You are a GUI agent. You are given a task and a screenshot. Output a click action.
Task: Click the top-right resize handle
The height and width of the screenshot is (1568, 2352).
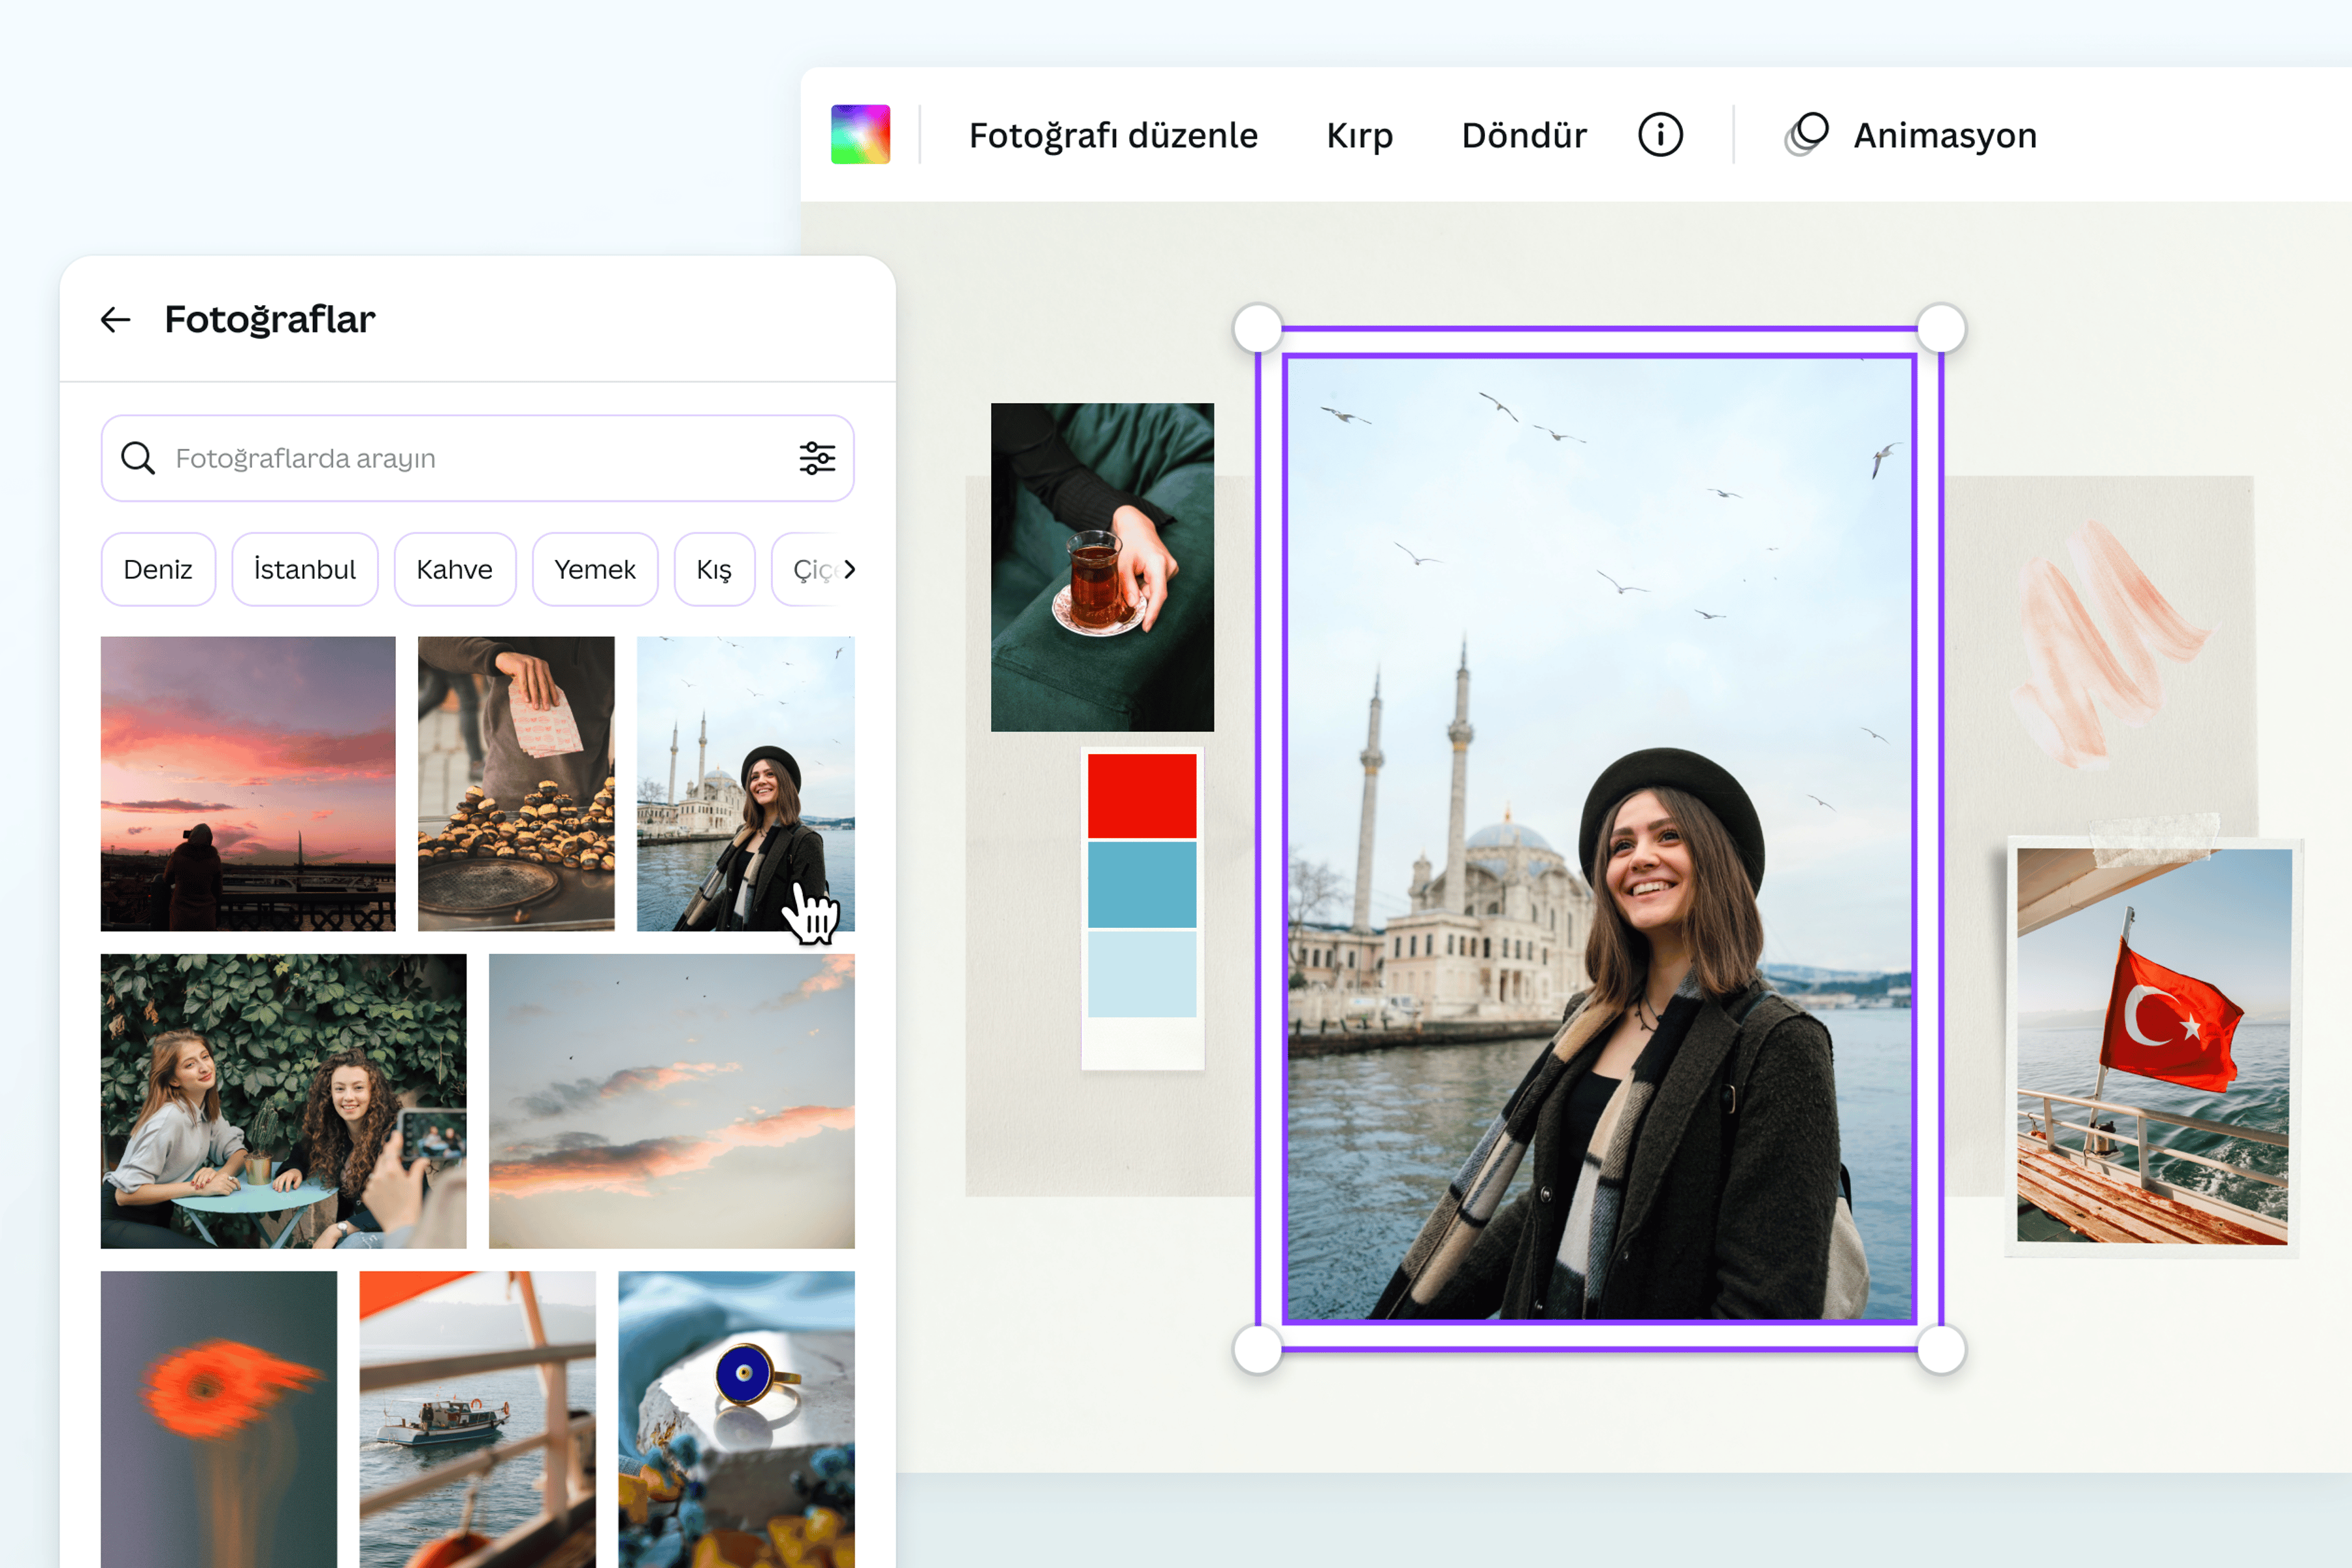[1942, 329]
